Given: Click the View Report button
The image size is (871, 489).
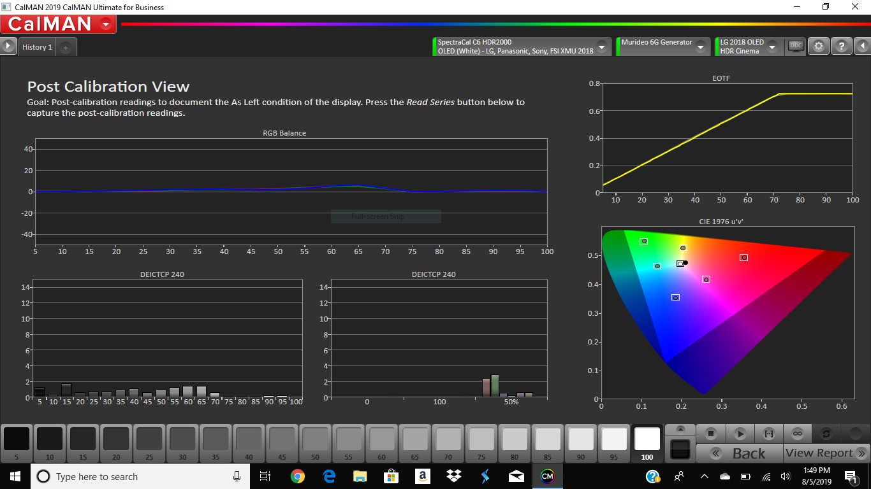Looking at the screenshot, I should [823, 453].
